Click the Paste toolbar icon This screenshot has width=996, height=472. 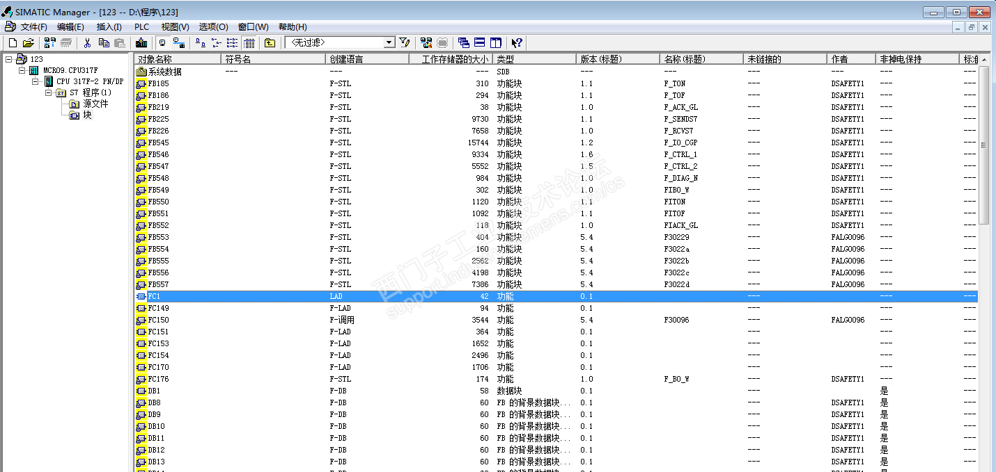pyautogui.click(x=120, y=42)
